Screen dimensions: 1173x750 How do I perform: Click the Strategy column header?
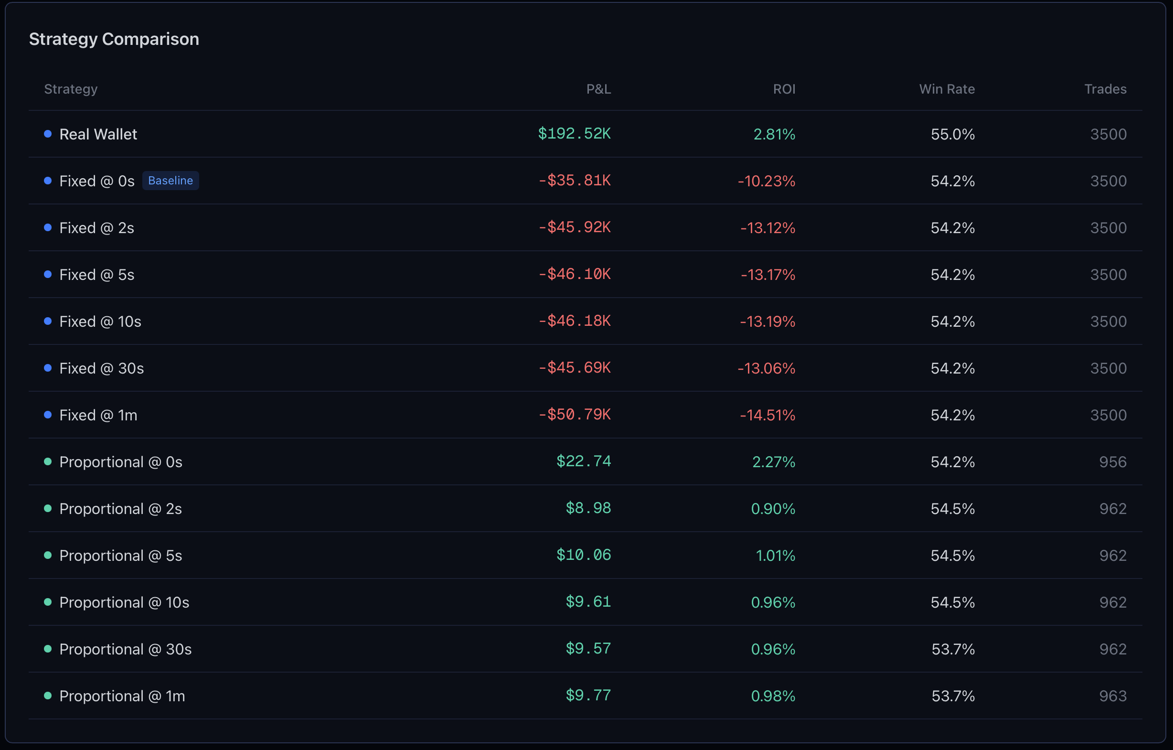click(x=71, y=89)
